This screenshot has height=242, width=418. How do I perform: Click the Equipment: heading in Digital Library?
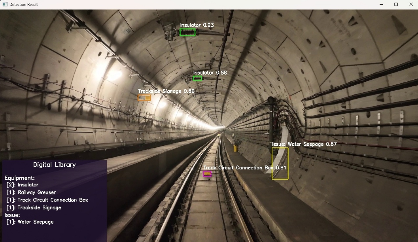[20, 178]
